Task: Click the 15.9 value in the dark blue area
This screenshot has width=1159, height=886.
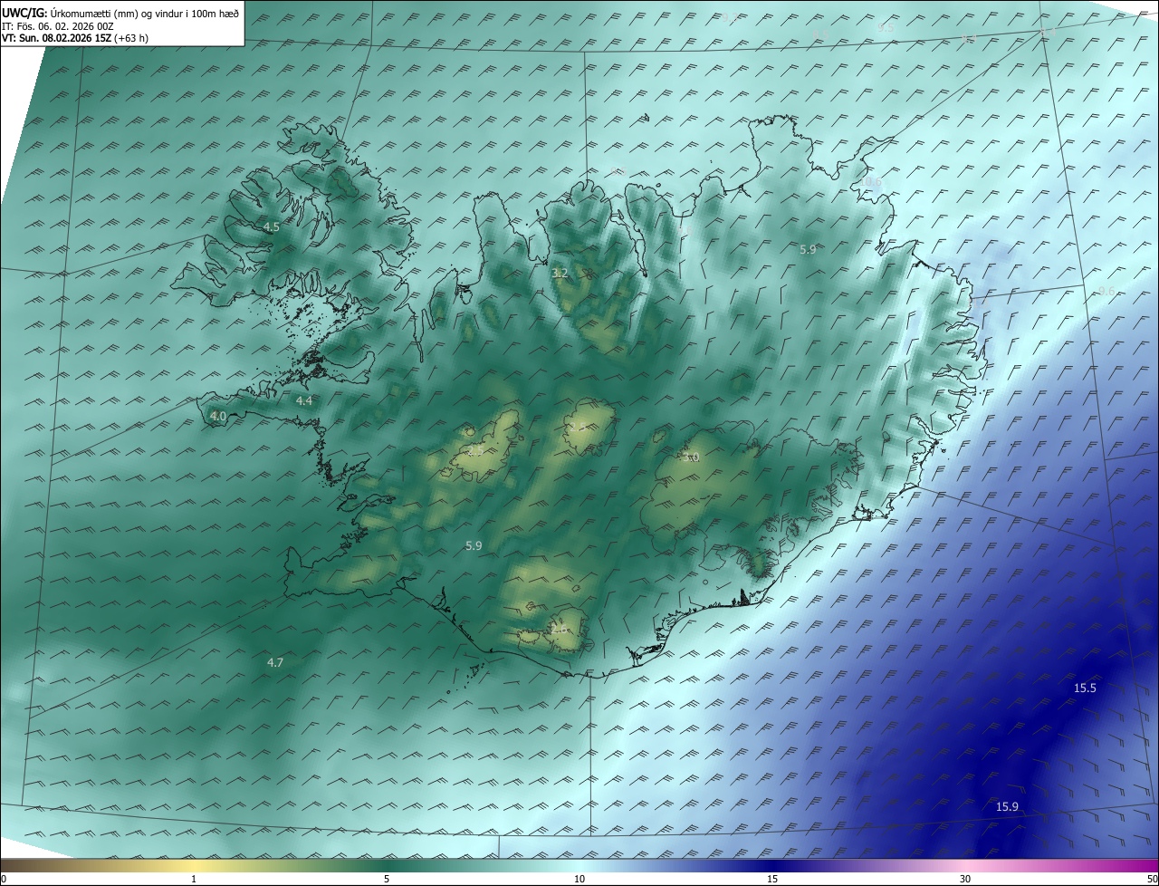Action: click(x=1007, y=807)
